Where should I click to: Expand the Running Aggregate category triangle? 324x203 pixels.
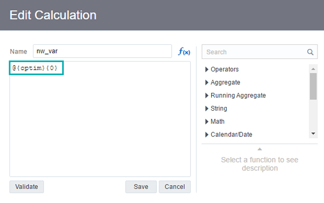[x=206, y=96]
